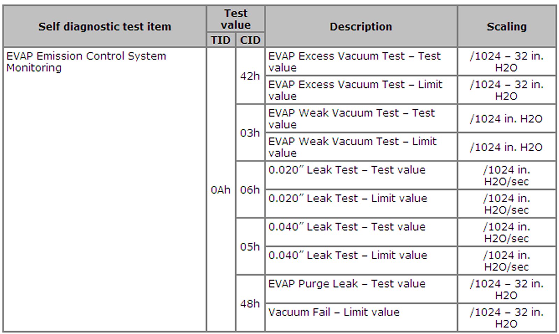Select the 48h CID cell
559x334 pixels.
click(x=250, y=304)
